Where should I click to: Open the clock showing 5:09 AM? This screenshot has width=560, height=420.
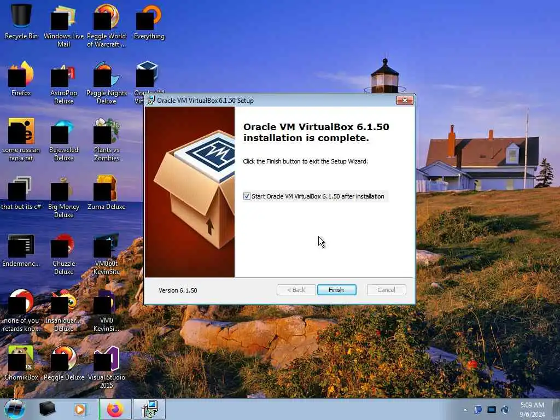pos(532,410)
